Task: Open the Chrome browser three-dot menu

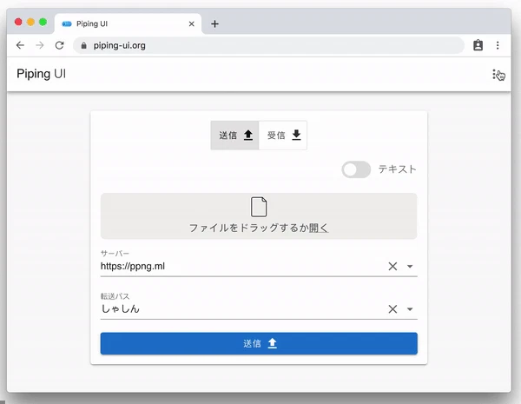Action: tap(498, 45)
